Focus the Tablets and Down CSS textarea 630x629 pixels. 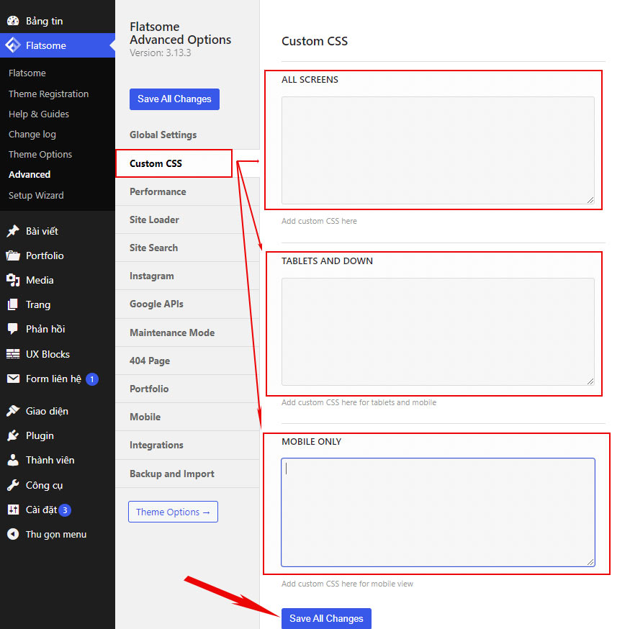pos(437,331)
